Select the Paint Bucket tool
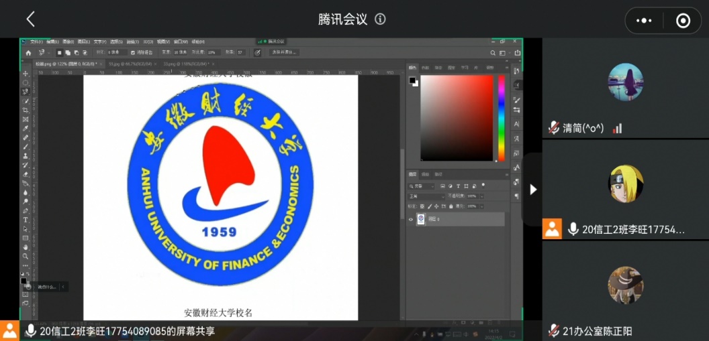The height and width of the screenshot is (341, 709). (x=26, y=183)
